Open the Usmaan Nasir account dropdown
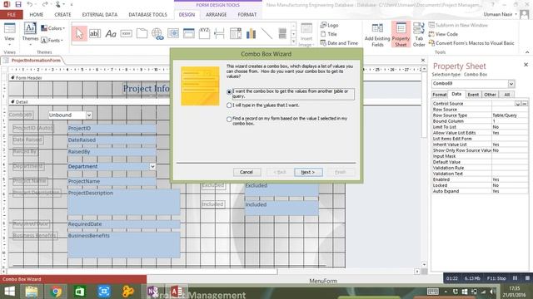Screen dimensions: 533x299 pyautogui.click(x=501, y=14)
